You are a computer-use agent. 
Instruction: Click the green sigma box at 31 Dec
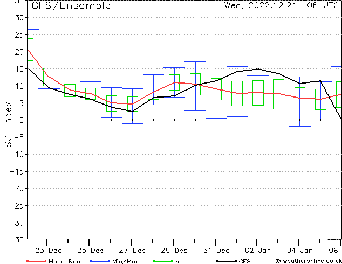click(x=216, y=89)
